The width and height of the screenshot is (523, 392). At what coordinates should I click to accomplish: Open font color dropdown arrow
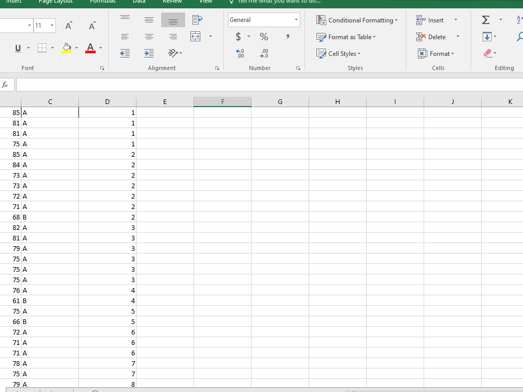100,48
